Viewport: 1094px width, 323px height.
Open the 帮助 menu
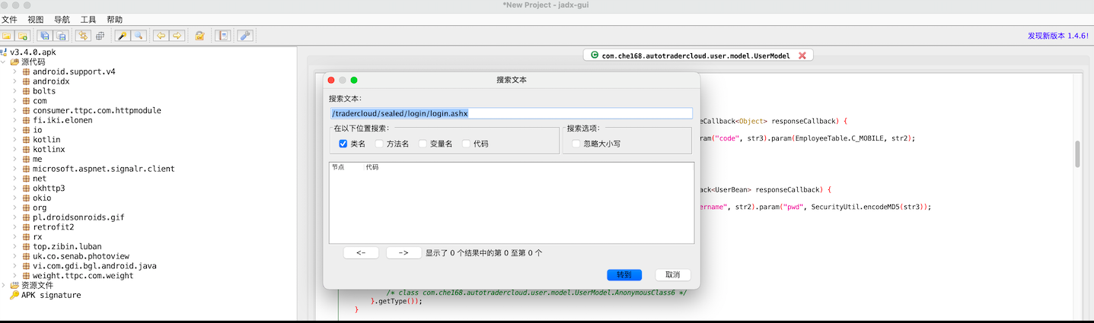coord(114,20)
